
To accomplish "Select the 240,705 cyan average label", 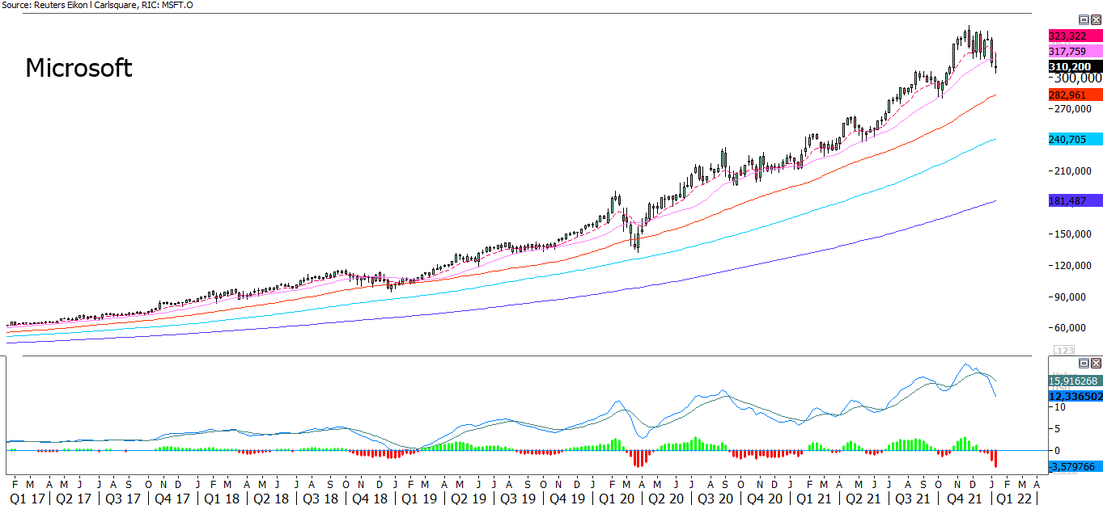I will pyautogui.click(x=1075, y=139).
